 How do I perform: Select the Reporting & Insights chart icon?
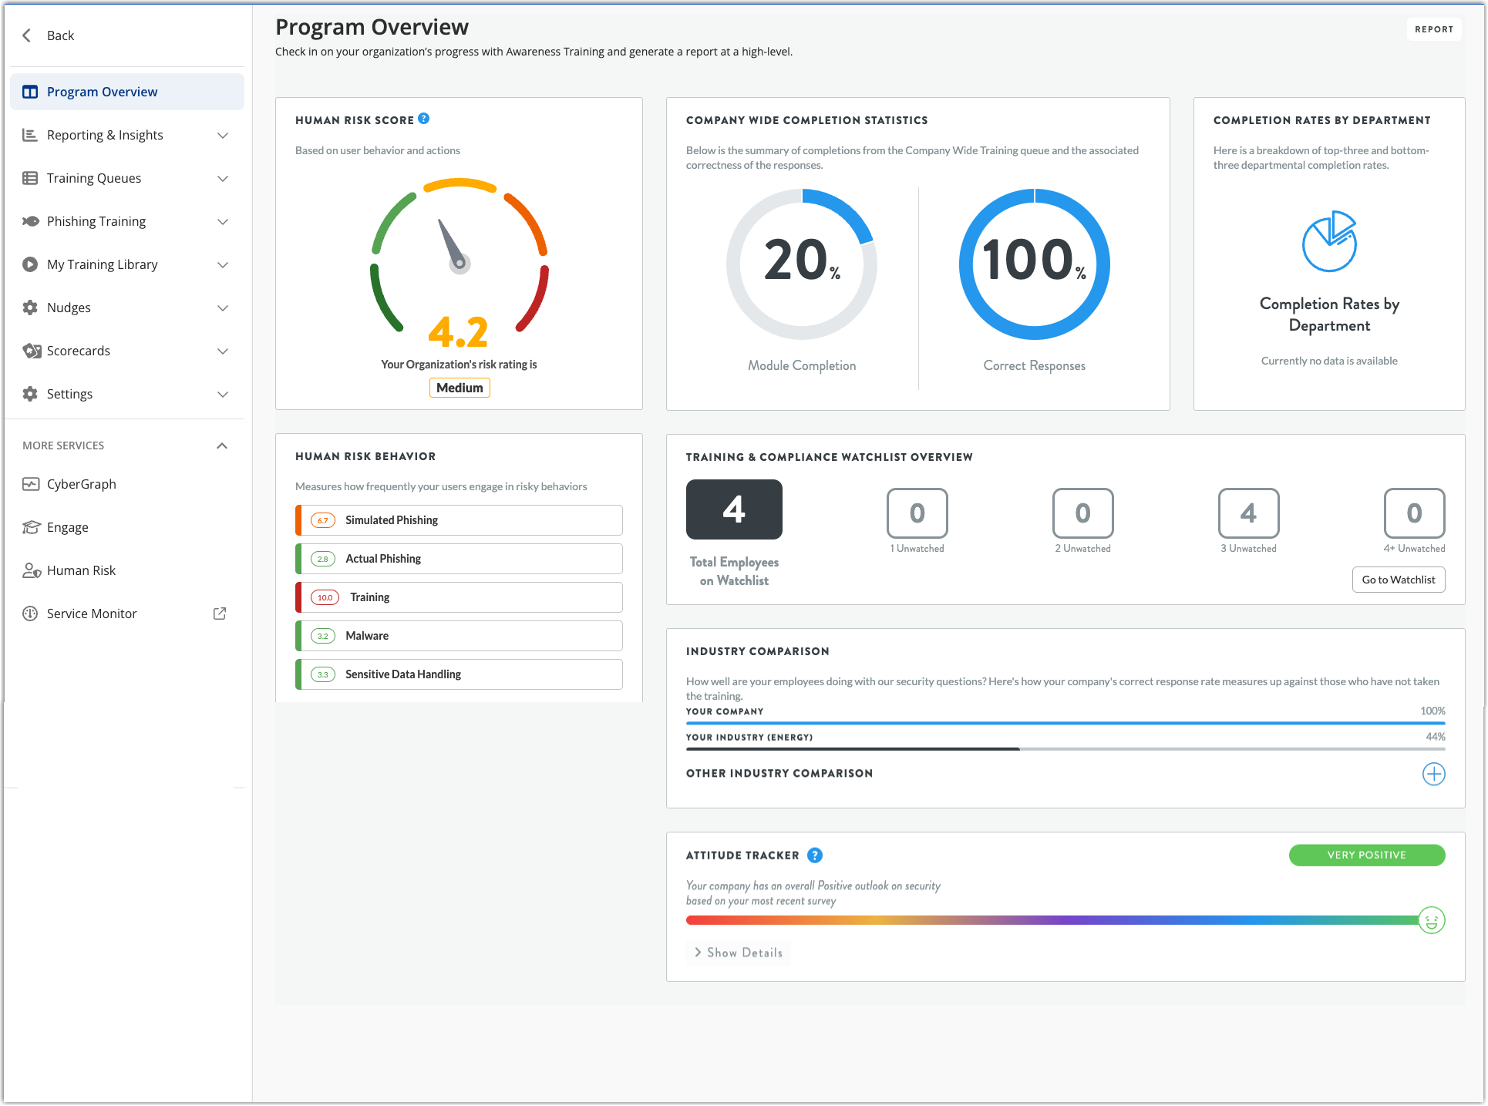(x=29, y=135)
